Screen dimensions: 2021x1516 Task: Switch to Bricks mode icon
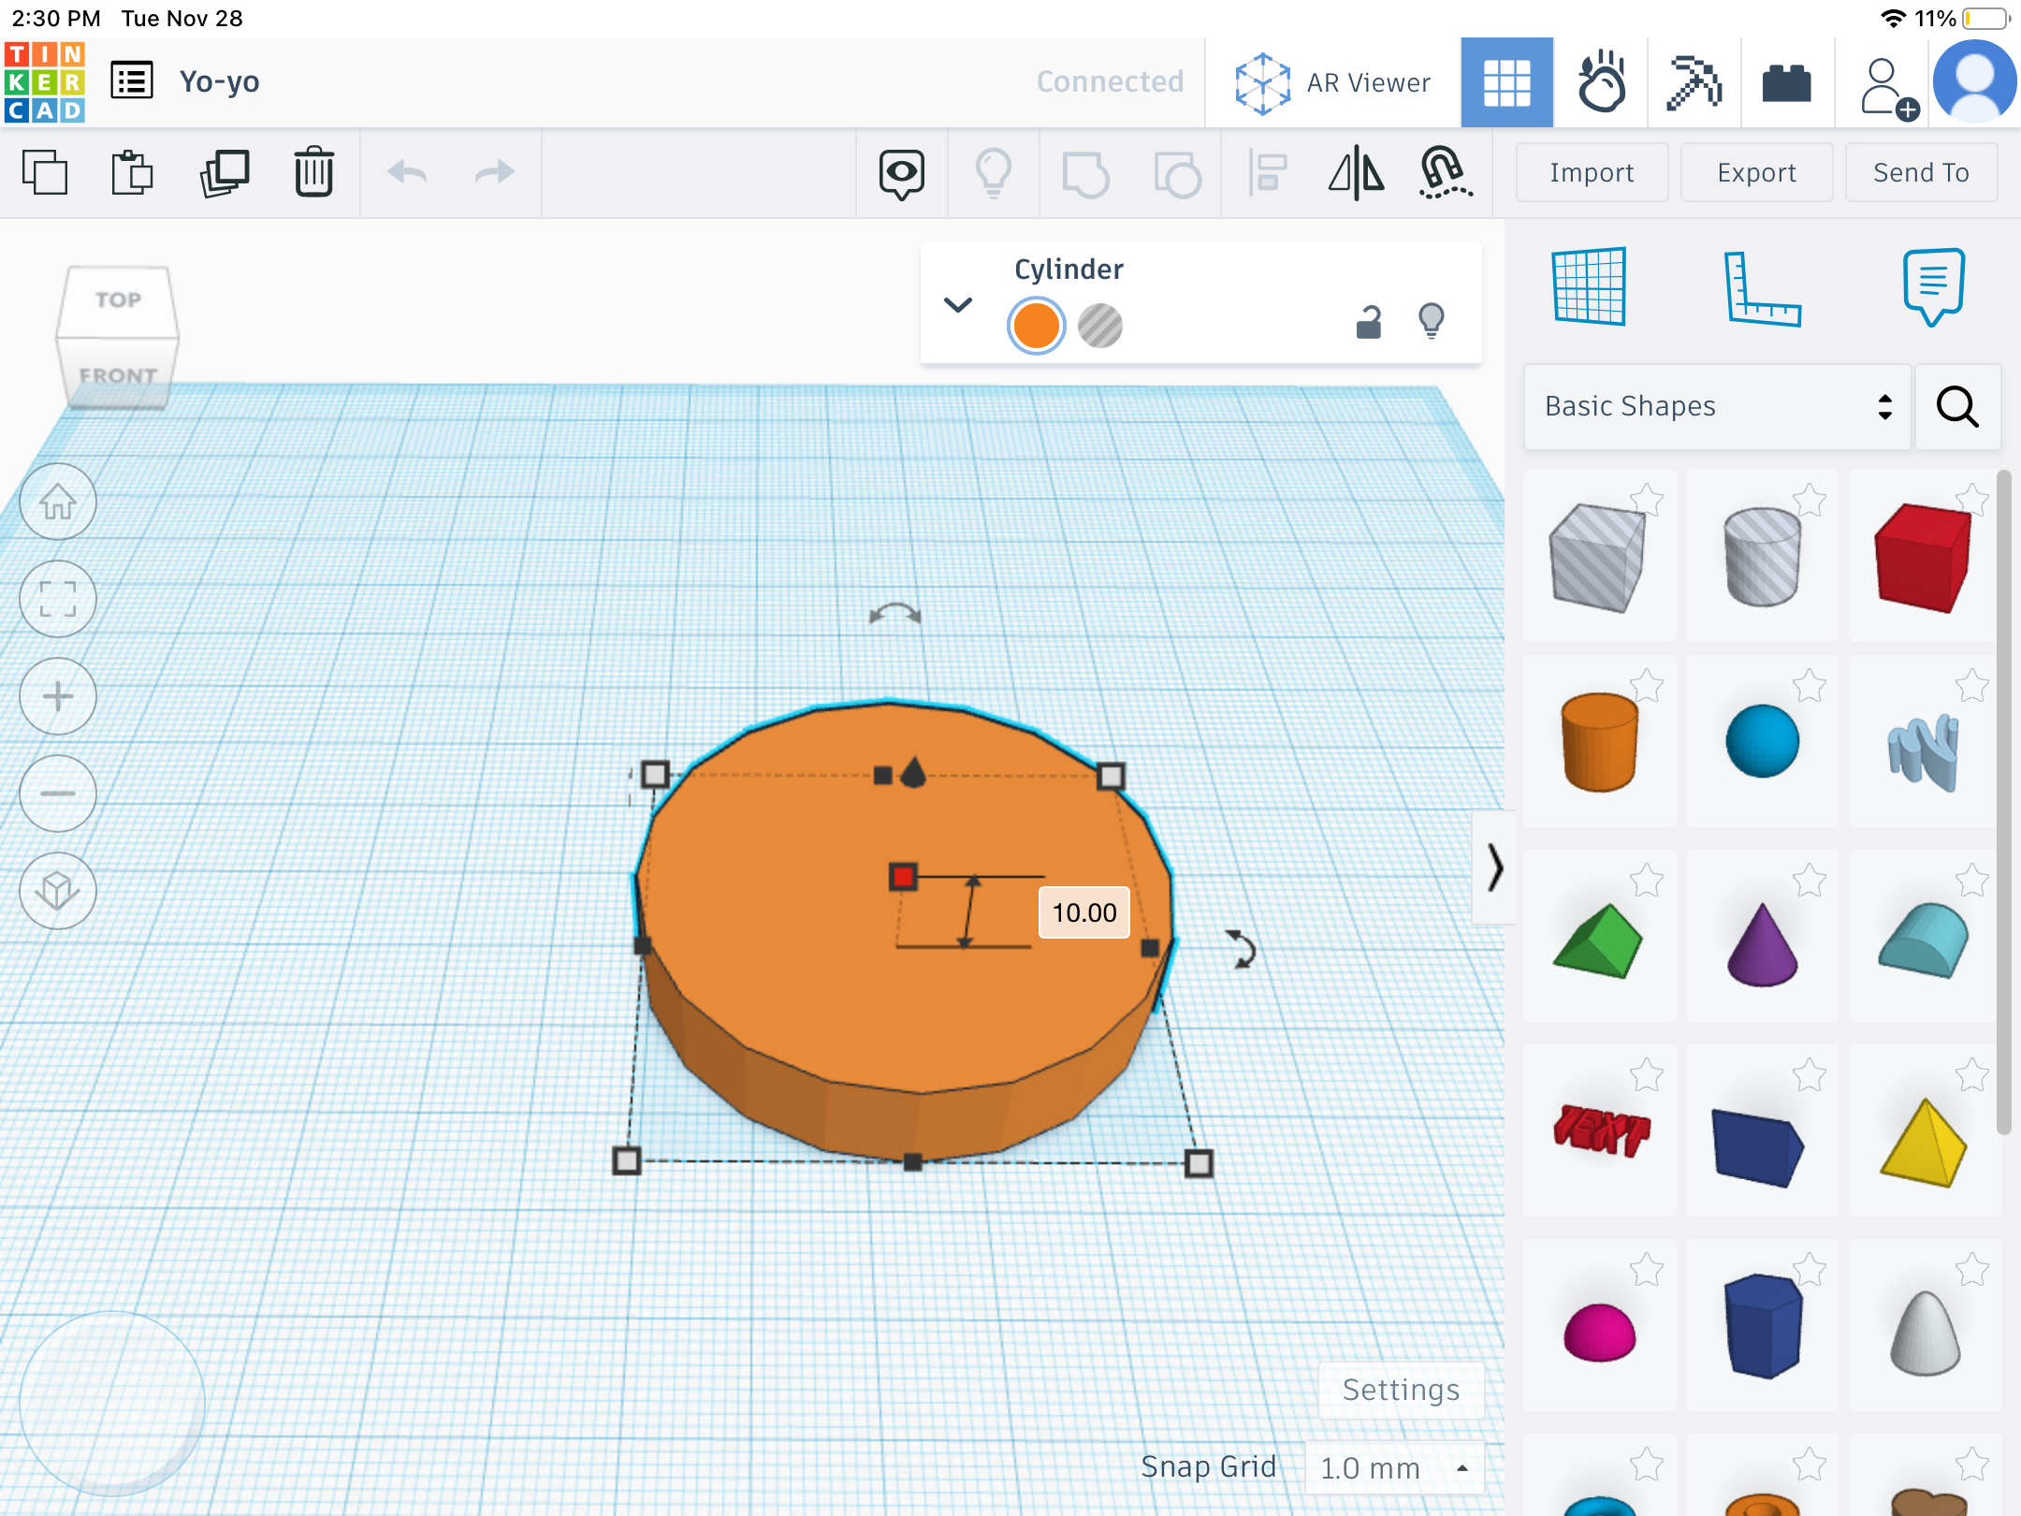(x=1786, y=83)
